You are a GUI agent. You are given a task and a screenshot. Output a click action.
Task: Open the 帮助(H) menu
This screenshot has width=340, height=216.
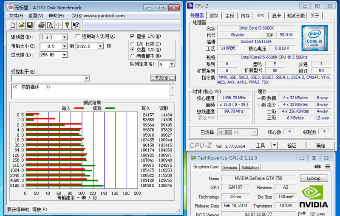click(x=56, y=16)
